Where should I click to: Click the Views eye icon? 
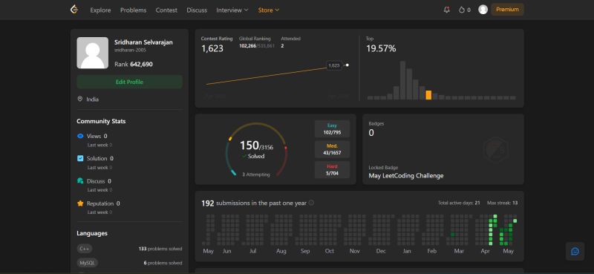coord(80,136)
